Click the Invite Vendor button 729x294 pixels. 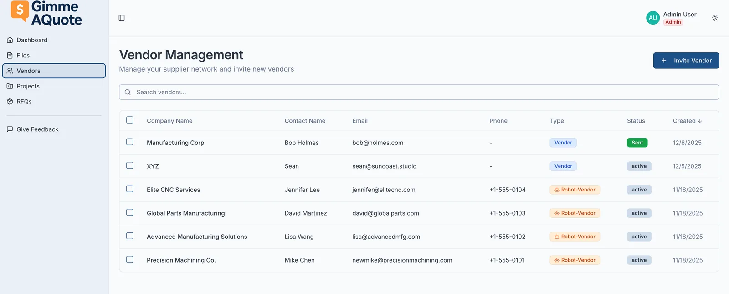pos(686,61)
